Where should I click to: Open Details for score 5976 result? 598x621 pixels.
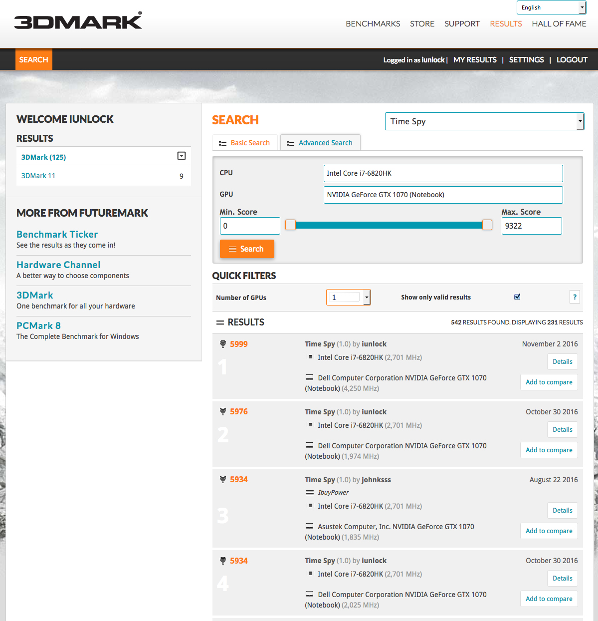coord(563,430)
